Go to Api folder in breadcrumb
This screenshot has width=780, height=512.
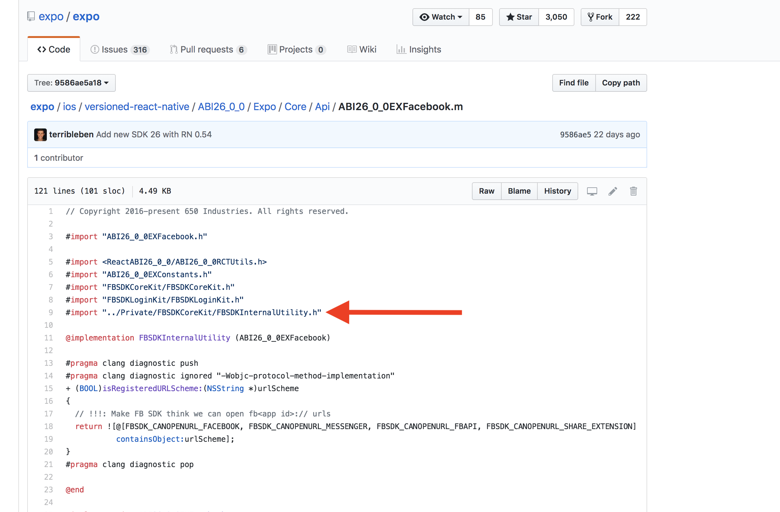[322, 107]
